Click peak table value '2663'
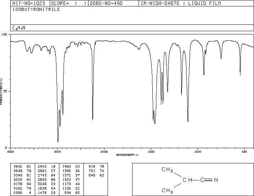The image size is (254, 196). point(42,179)
